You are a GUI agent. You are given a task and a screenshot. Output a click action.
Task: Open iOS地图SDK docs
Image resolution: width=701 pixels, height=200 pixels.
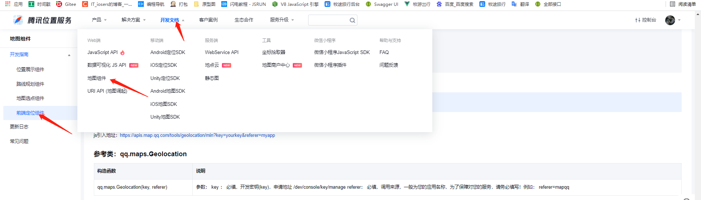164,104
